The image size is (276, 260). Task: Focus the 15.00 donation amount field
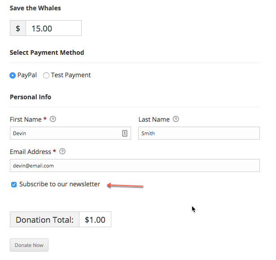pos(54,28)
